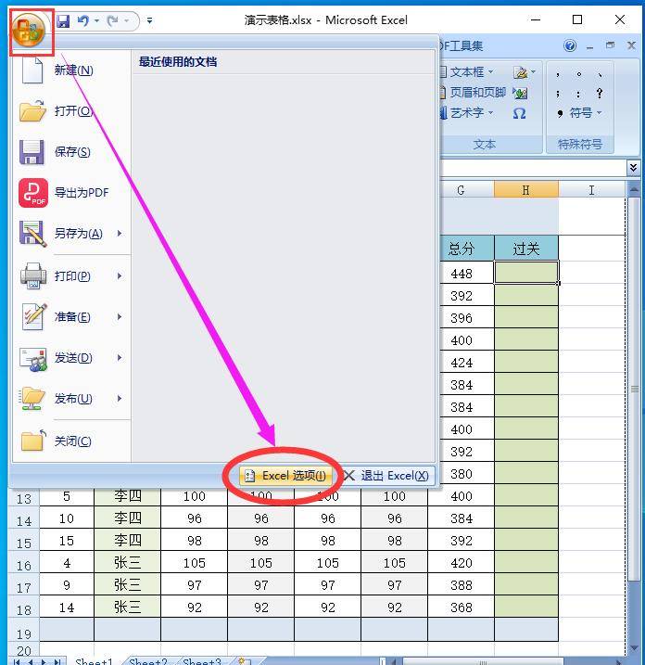Screen dimensions: 645x665
Task: Insert the question mark special symbol
Action: (x=600, y=94)
